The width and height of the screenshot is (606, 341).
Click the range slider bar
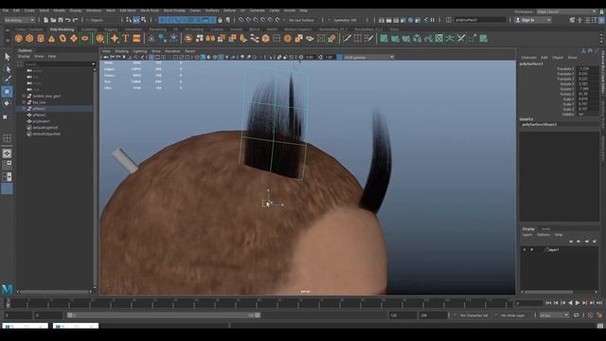pos(164,315)
